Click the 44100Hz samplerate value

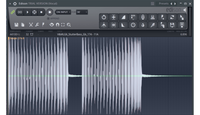[x=15, y=34]
